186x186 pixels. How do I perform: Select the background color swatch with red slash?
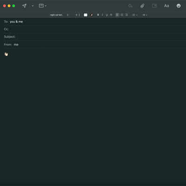92,15
